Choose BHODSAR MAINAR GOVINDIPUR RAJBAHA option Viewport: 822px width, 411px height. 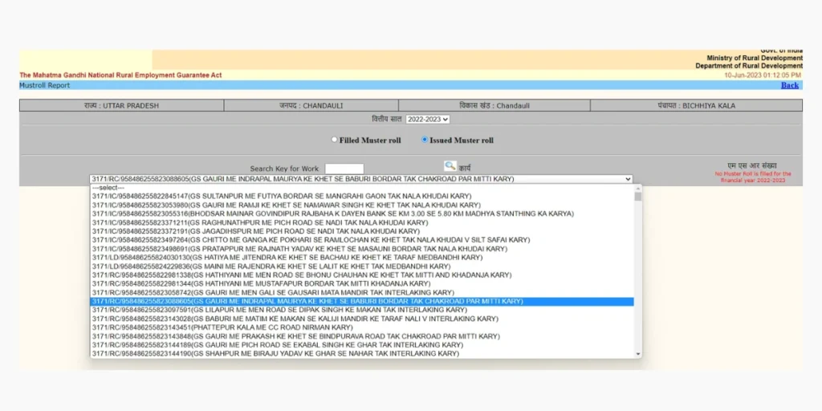(362, 214)
